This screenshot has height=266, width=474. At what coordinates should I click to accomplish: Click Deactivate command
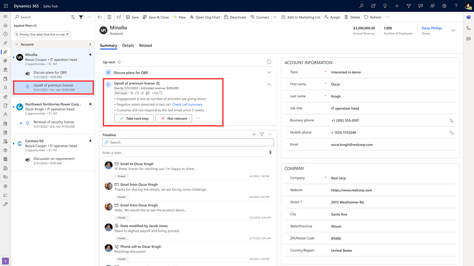(x=235, y=17)
